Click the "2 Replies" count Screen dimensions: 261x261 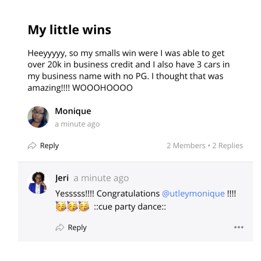click(x=228, y=146)
